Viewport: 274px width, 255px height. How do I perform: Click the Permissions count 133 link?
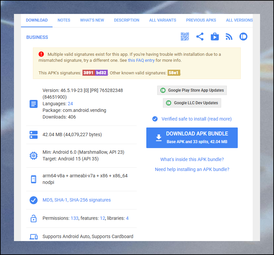(74, 218)
